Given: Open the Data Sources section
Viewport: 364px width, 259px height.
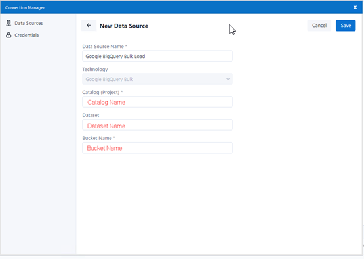Looking at the screenshot, I should pyautogui.click(x=29, y=23).
